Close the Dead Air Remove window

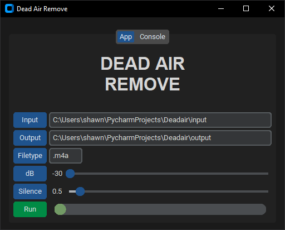click(272, 8)
